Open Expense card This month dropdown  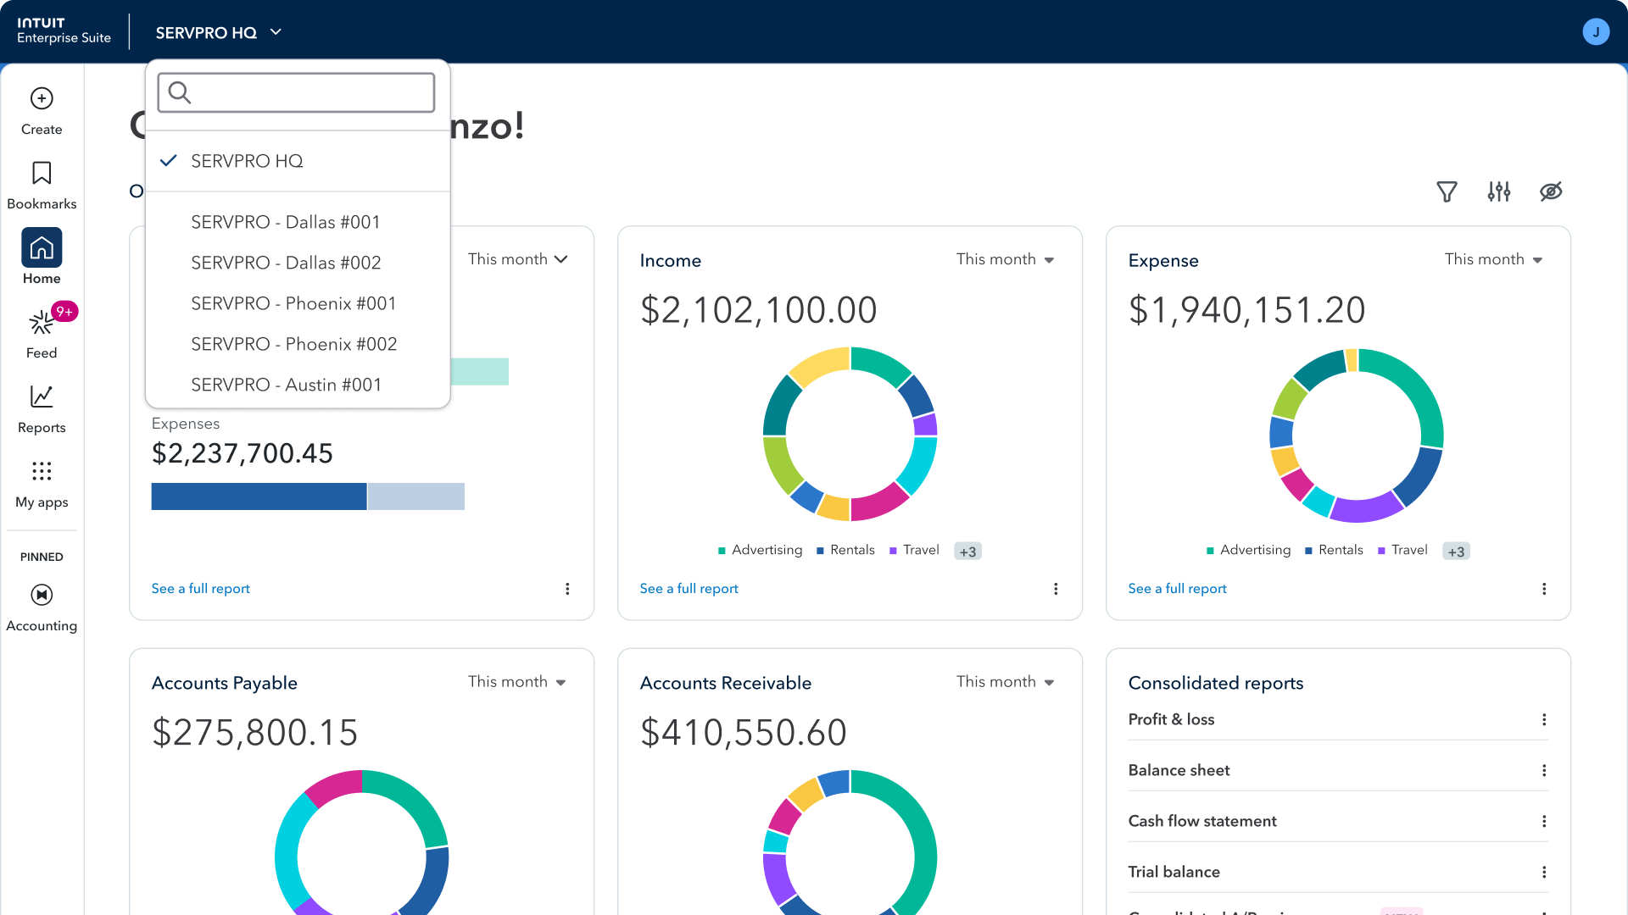click(x=1493, y=259)
